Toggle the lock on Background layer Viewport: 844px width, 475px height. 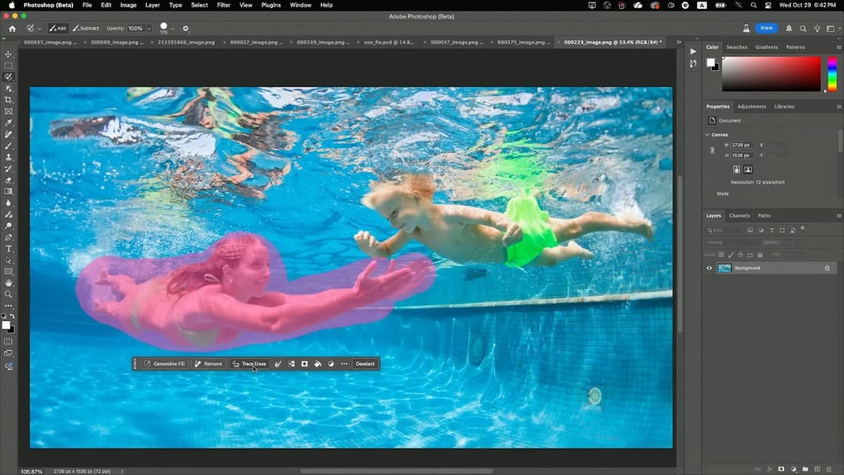[x=827, y=268]
